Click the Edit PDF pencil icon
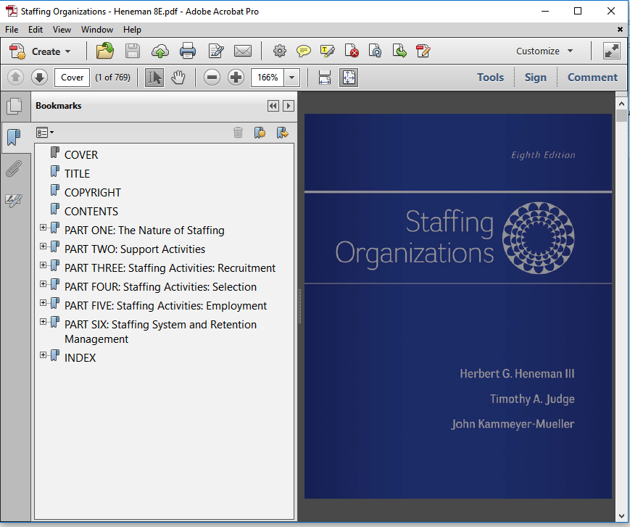Viewport: 630px width, 527px height. (423, 51)
